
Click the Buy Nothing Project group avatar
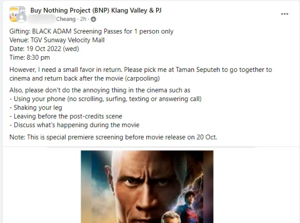[x=16, y=12]
